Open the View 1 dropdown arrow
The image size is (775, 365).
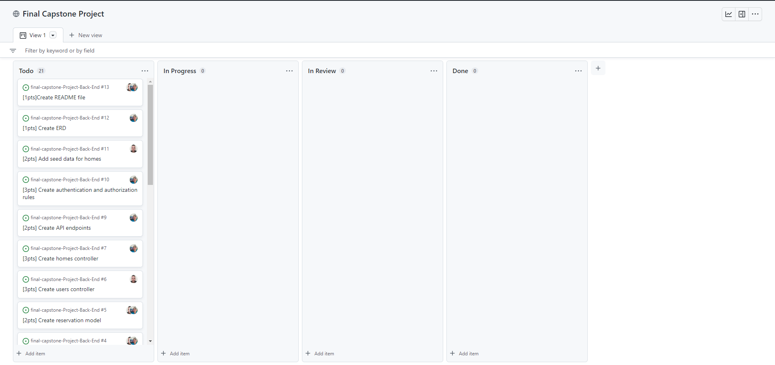53,35
